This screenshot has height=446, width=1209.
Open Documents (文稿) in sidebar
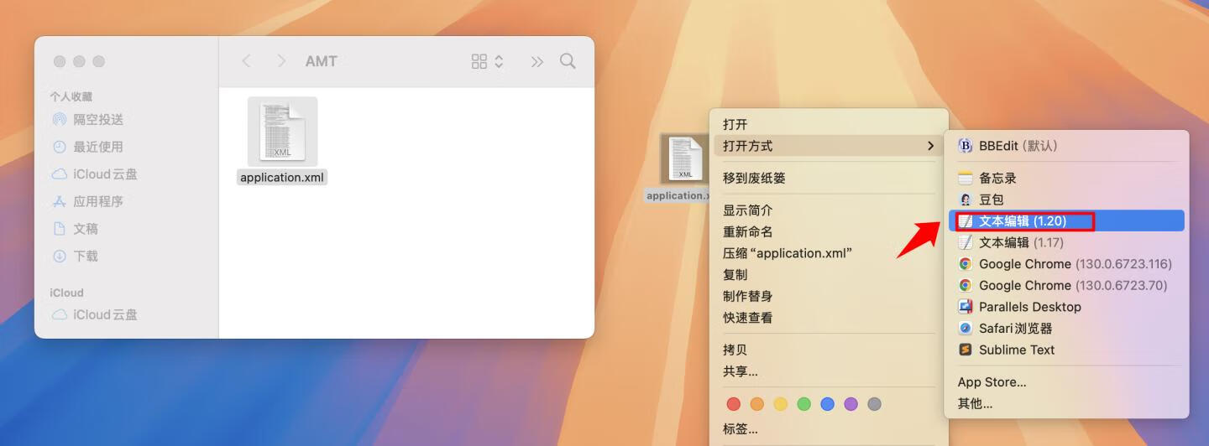click(85, 229)
